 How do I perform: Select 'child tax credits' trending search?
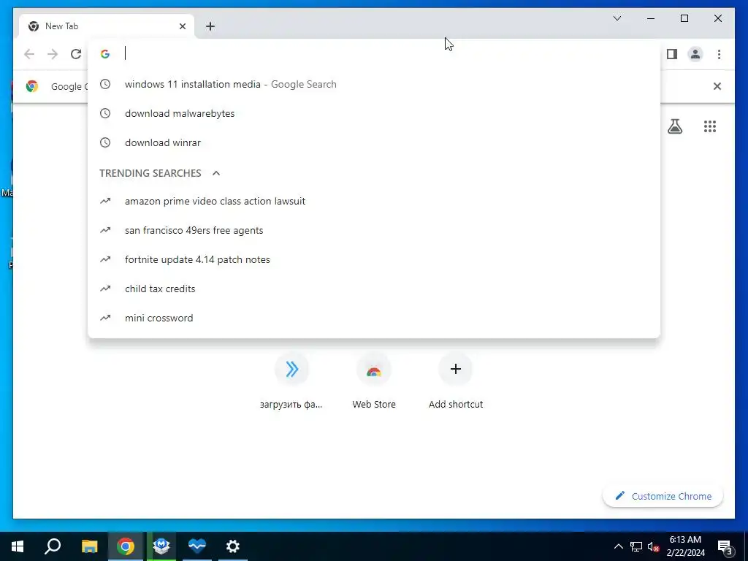[374, 289]
